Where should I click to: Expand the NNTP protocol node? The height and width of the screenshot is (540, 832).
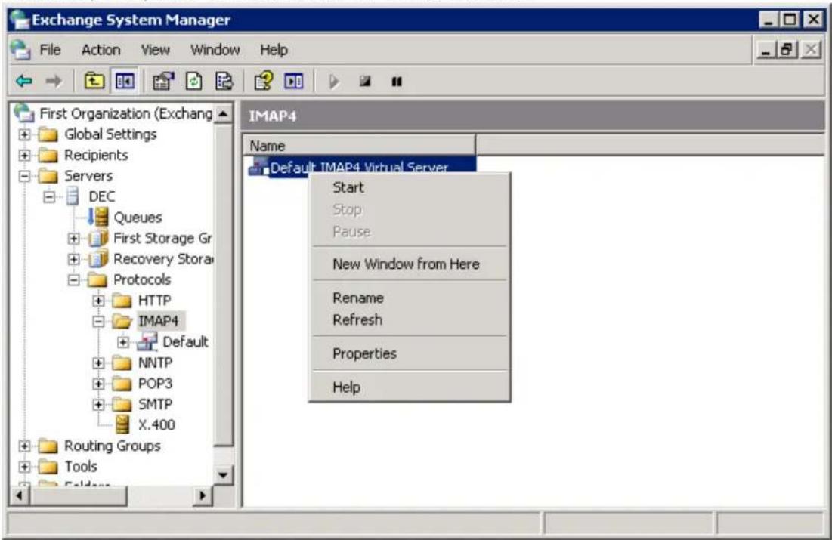[x=98, y=363]
